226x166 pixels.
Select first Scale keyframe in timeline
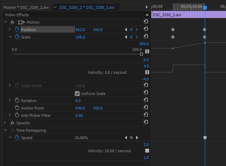[173, 37]
